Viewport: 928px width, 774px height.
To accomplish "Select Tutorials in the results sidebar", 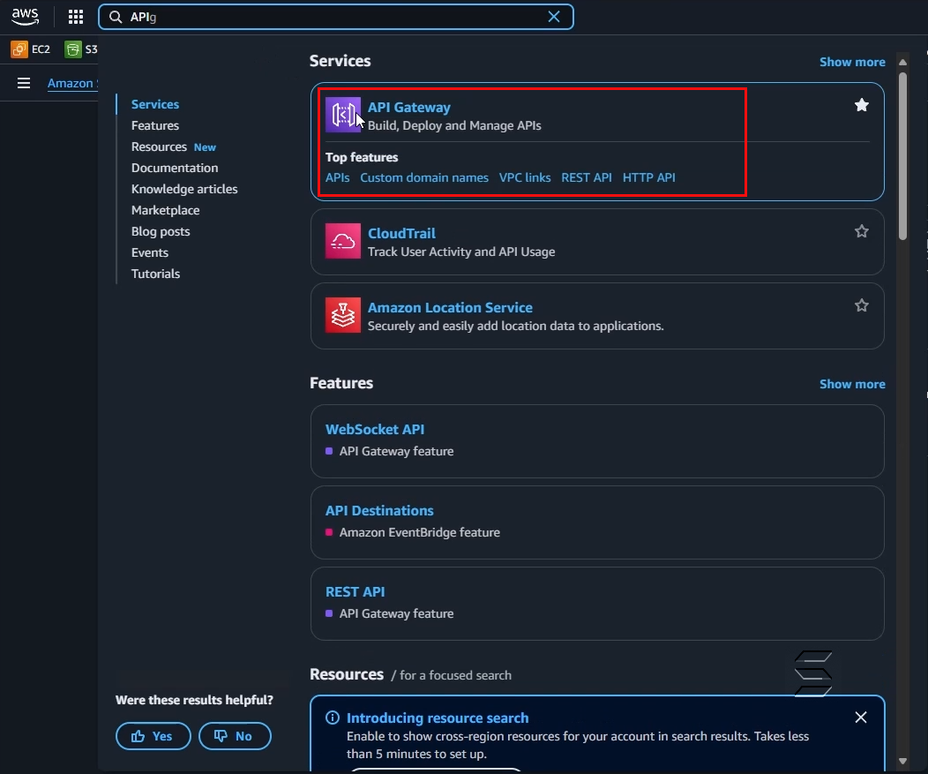I will coord(155,274).
